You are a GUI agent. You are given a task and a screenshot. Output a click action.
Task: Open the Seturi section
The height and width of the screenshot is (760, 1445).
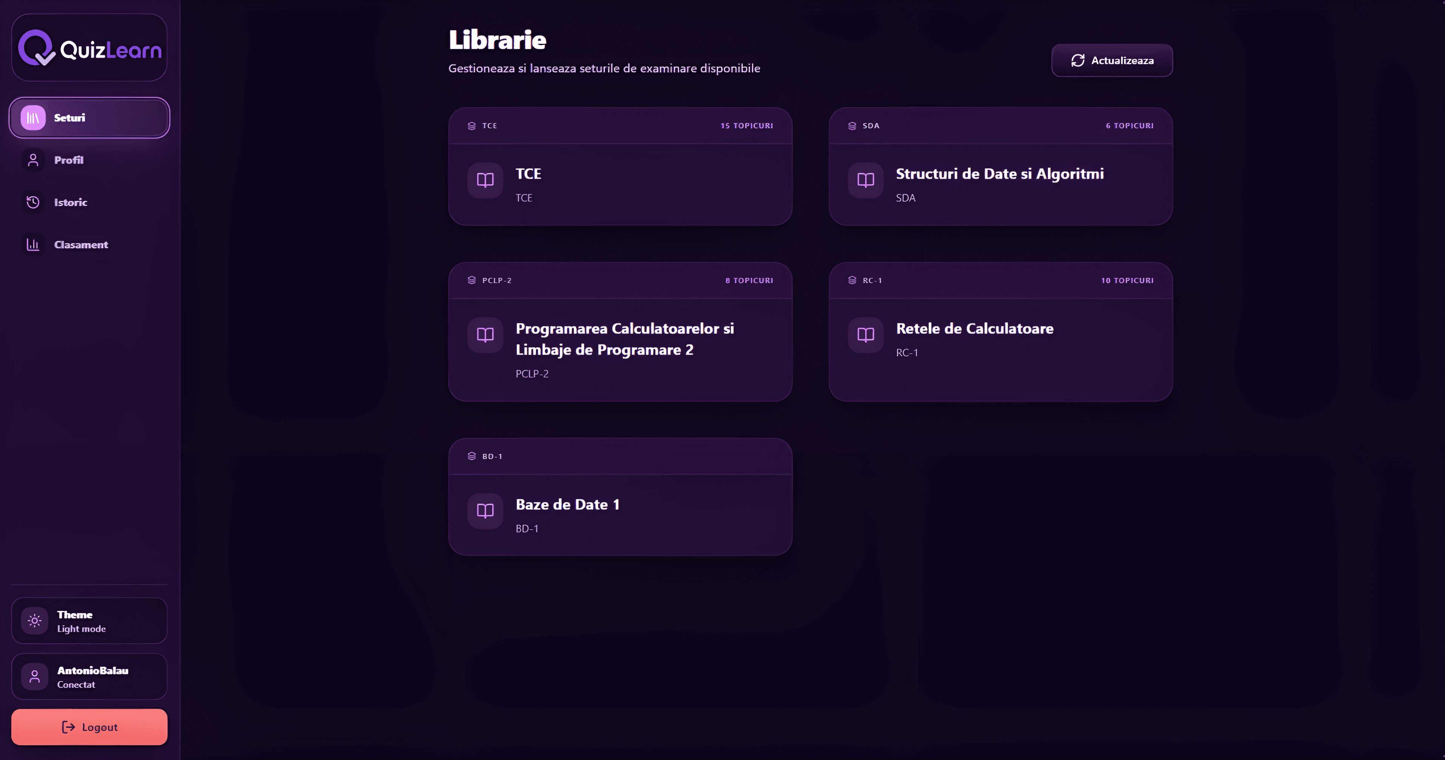(89, 118)
